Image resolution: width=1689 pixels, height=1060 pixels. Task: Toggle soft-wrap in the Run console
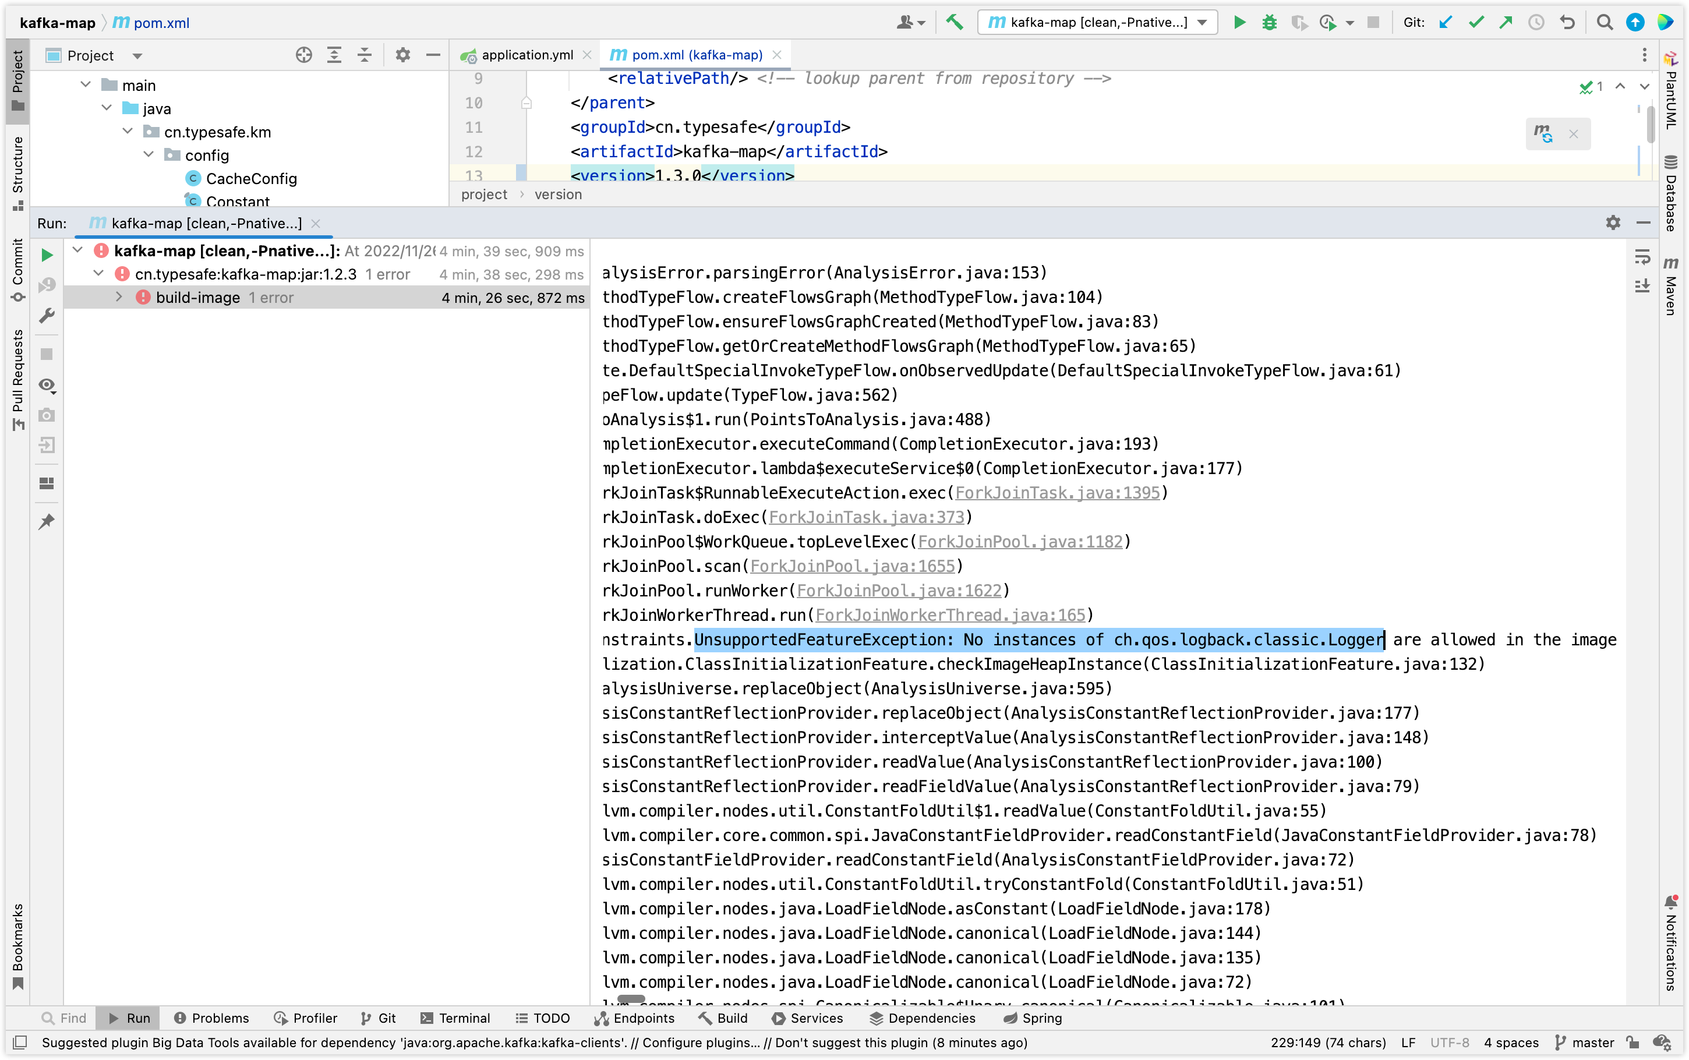point(1642,257)
